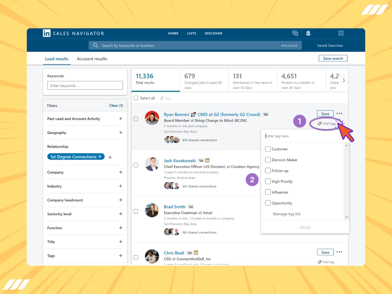
Task: Check the Follow-up tag
Action: [268, 170]
